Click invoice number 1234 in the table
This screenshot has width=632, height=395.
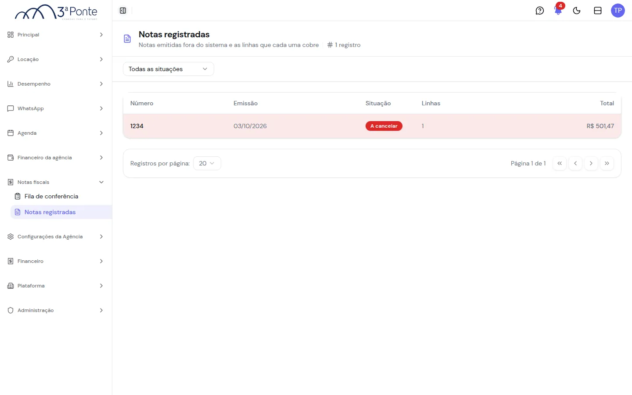click(137, 126)
